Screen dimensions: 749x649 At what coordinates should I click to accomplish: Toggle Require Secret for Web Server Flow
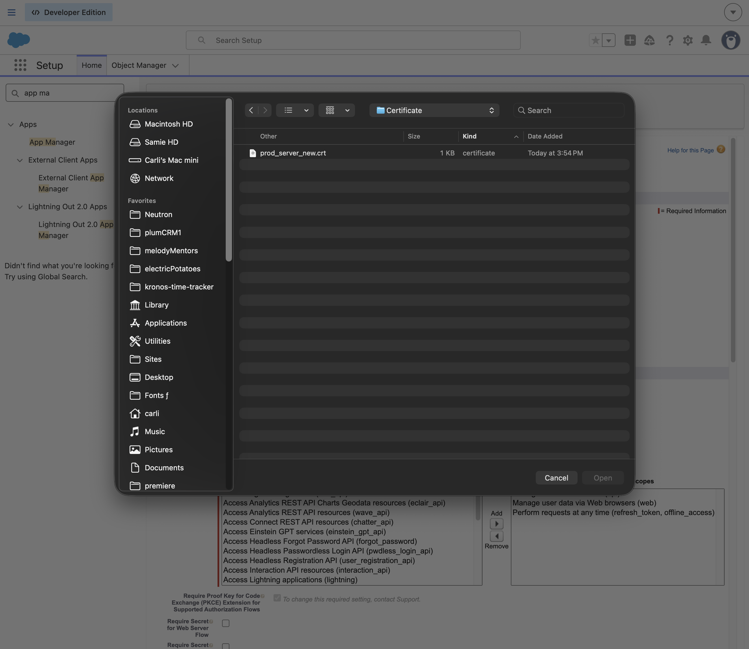coord(226,623)
